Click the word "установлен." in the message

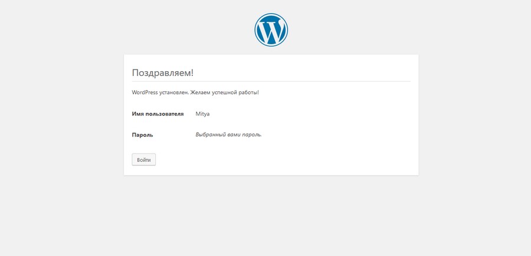(x=174, y=92)
